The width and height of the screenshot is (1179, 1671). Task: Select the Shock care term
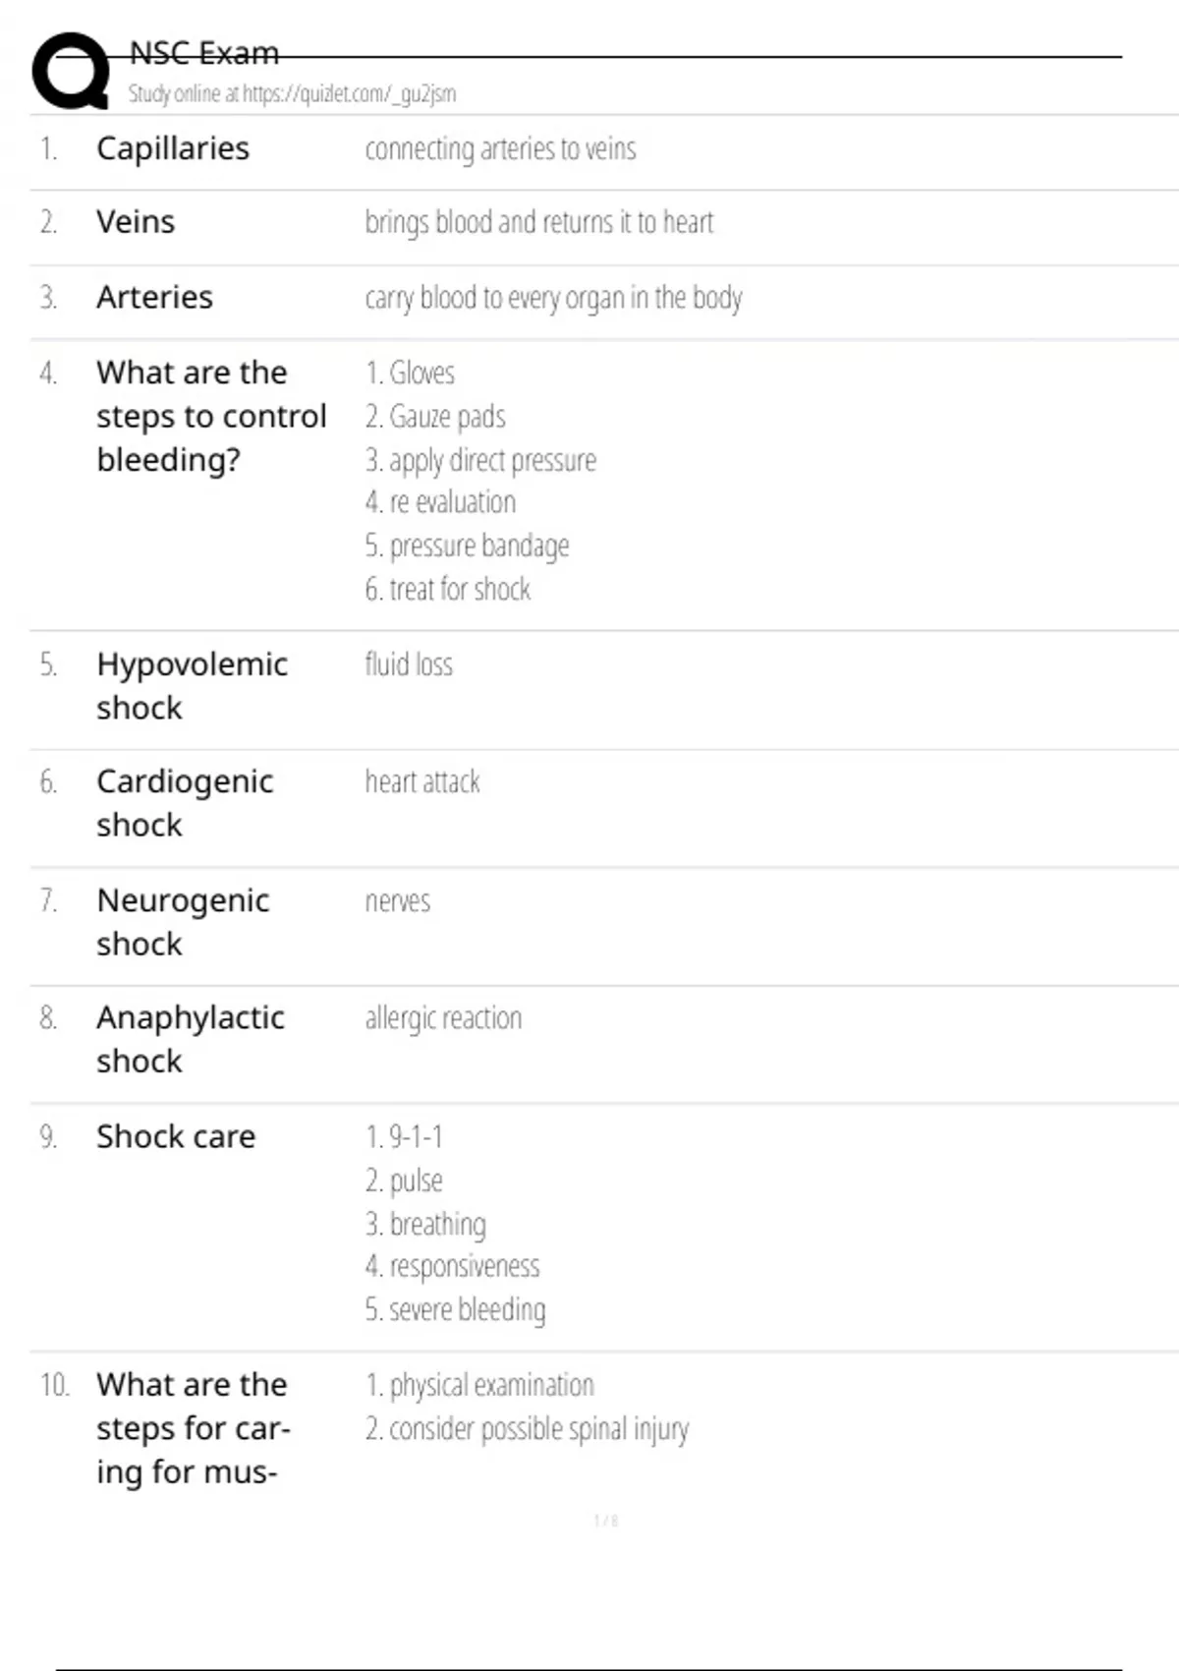click(176, 1136)
